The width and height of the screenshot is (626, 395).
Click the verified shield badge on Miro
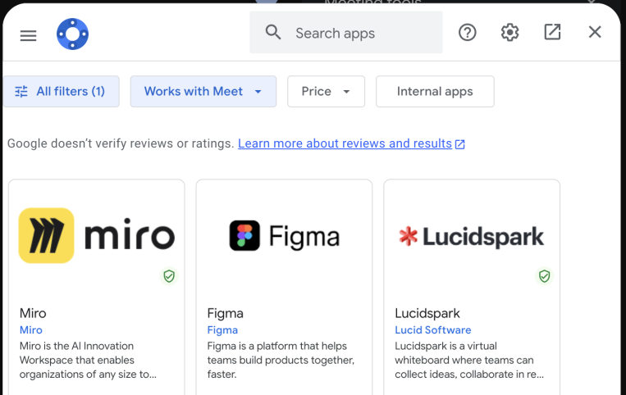coord(169,276)
